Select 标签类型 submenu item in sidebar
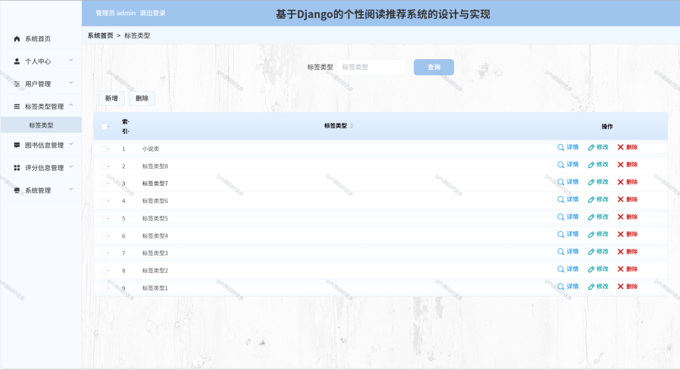The width and height of the screenshot is (680, 370). tap(41, 125)
